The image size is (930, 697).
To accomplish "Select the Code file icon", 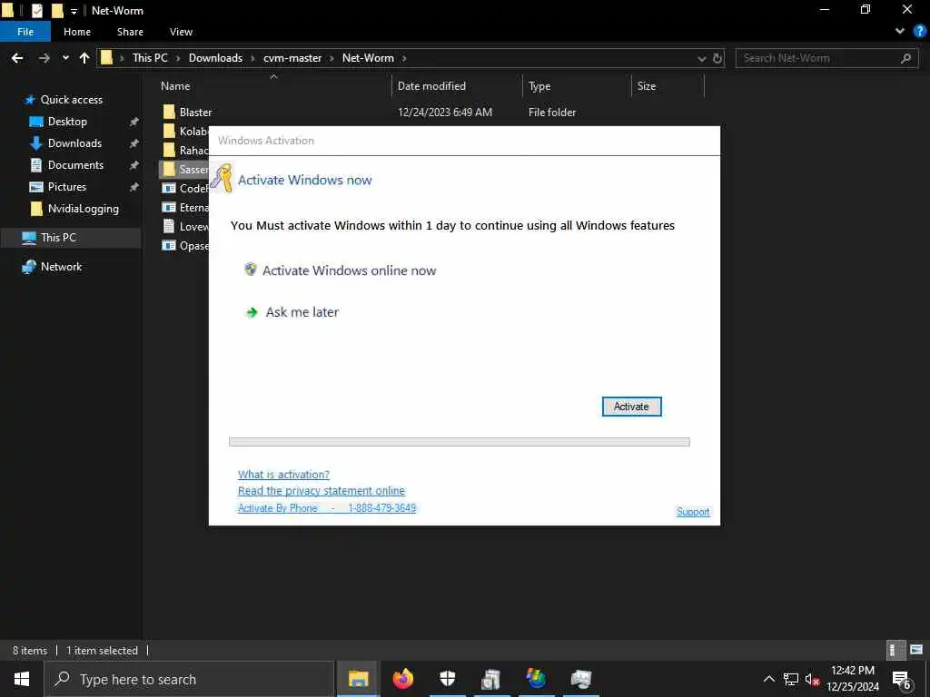I will coord(169,189).
